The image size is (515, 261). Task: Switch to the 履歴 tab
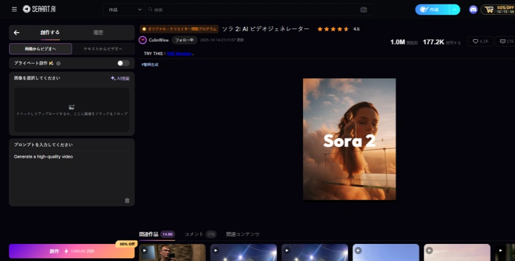pos(98,32)
